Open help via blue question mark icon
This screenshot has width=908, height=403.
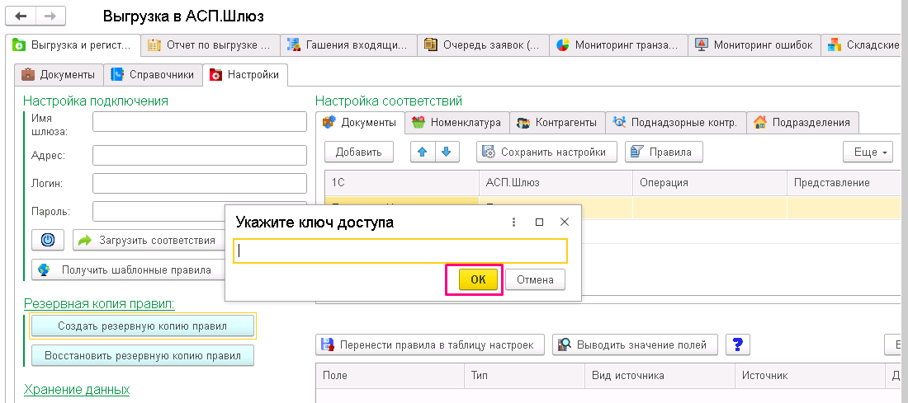(737, 344)
